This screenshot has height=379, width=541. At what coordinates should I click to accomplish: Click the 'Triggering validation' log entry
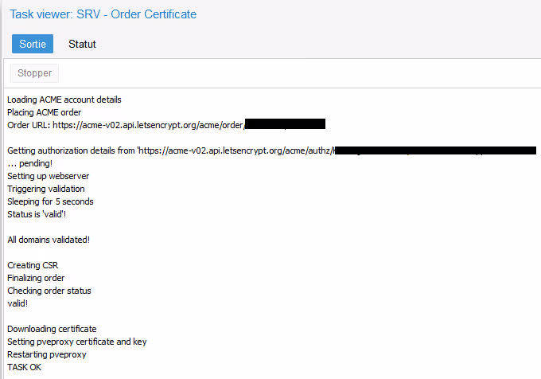(x=46, y=189)
